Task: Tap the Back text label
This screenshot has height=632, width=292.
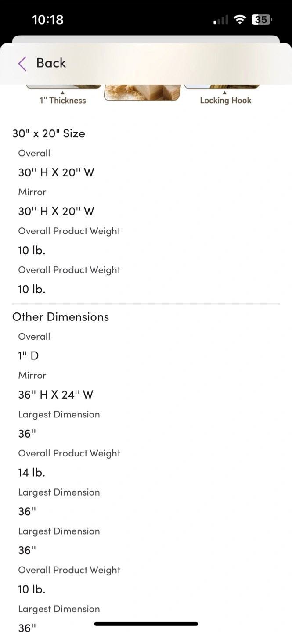Action: (51, 63)
